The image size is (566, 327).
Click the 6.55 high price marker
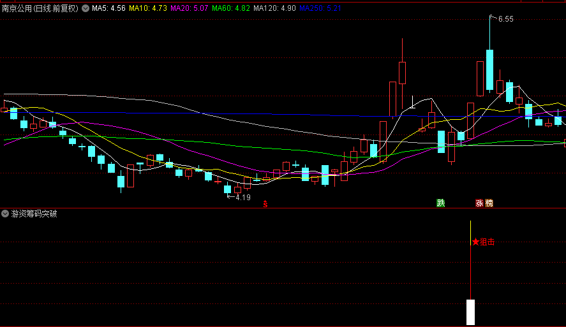pos(505,19)
